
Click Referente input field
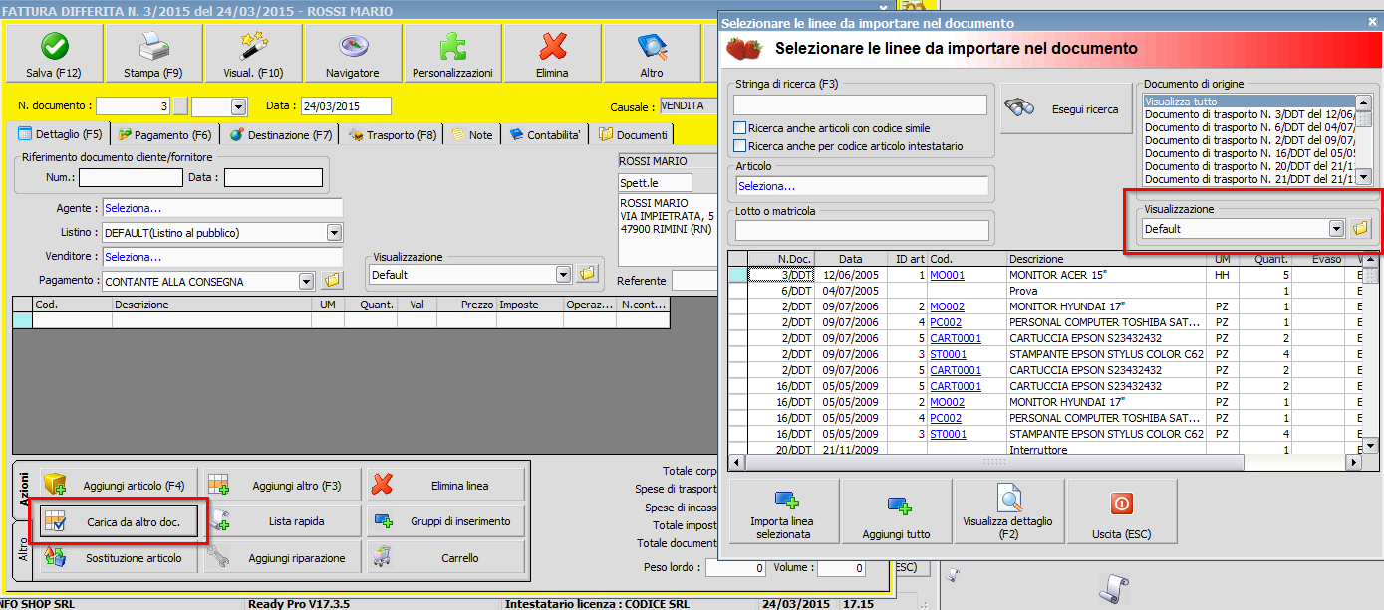coord(693,281)
